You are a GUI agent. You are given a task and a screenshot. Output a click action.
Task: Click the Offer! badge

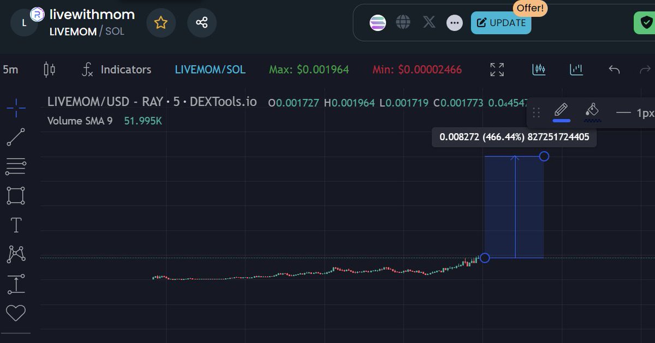coord(530,8)
